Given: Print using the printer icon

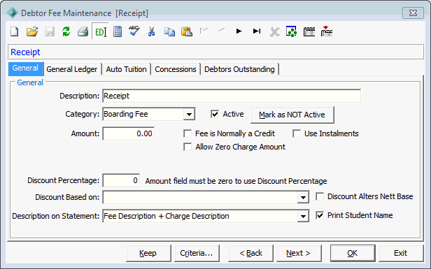Looking at the screenshot, I should coord(83,31).
